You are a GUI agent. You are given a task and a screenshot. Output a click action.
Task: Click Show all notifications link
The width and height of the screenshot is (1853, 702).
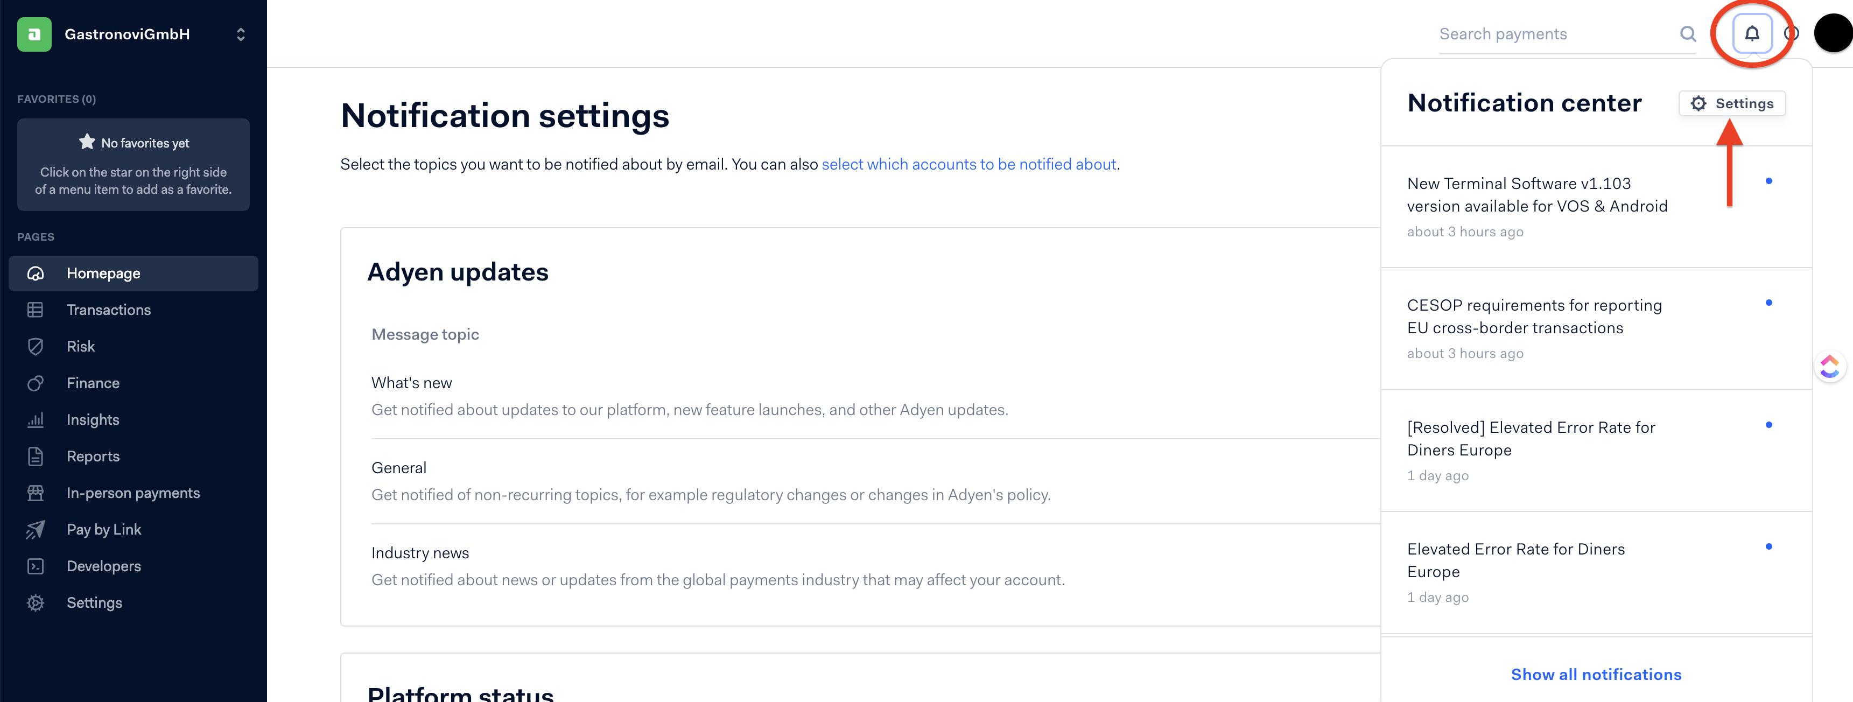click(1596, 675)
